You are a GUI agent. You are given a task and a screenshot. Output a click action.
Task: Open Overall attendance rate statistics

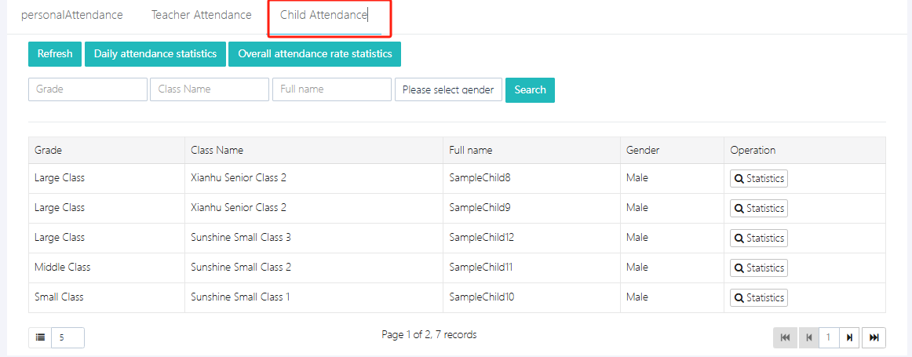315,54
